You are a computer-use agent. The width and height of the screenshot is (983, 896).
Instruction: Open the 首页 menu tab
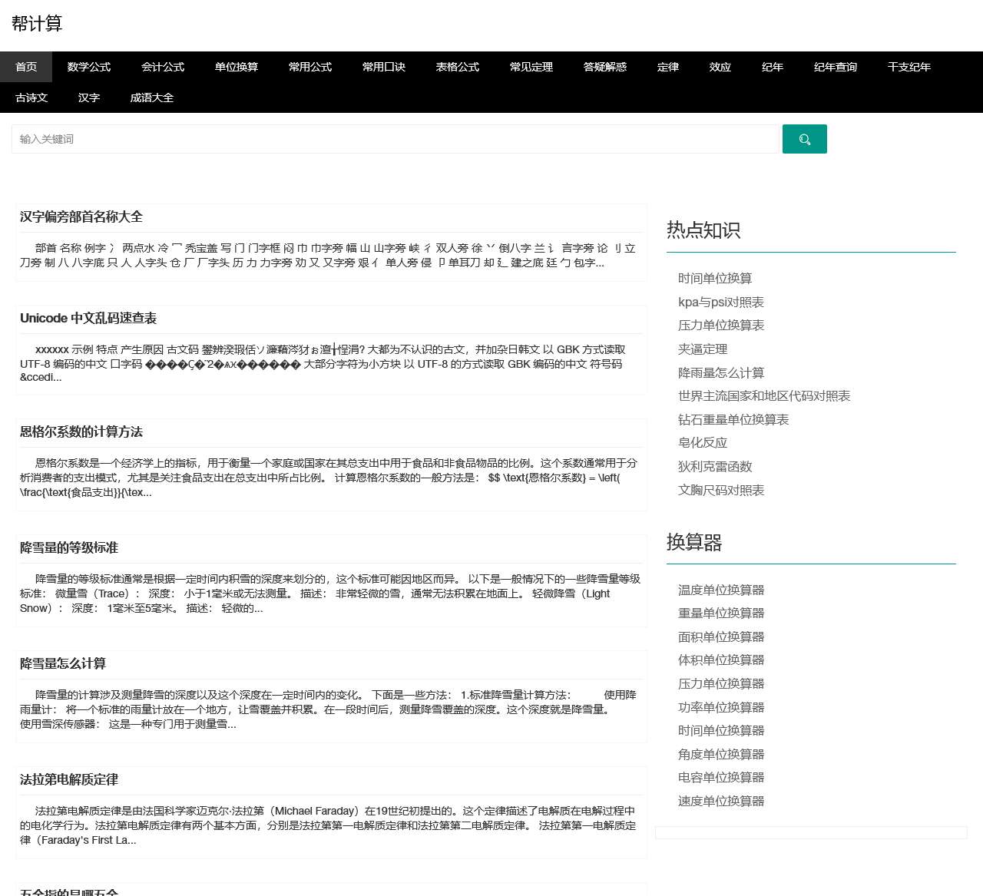point(26,67)
